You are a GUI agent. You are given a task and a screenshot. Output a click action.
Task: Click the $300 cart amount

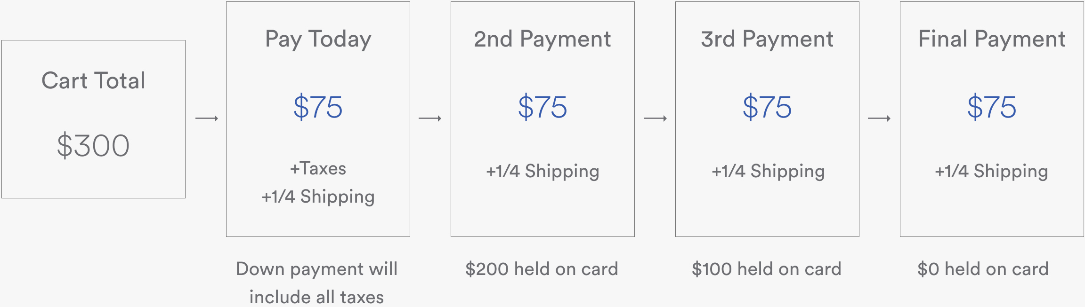pyautogui.click(x=93, y=145)
